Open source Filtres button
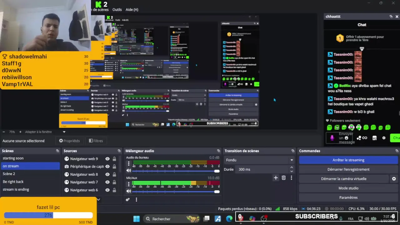 coord(96,141)
